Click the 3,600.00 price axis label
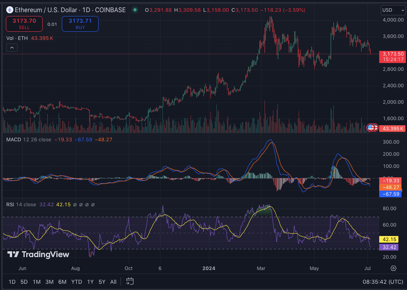The height and width of the screenshot is (290, 407). click(393, 36)
